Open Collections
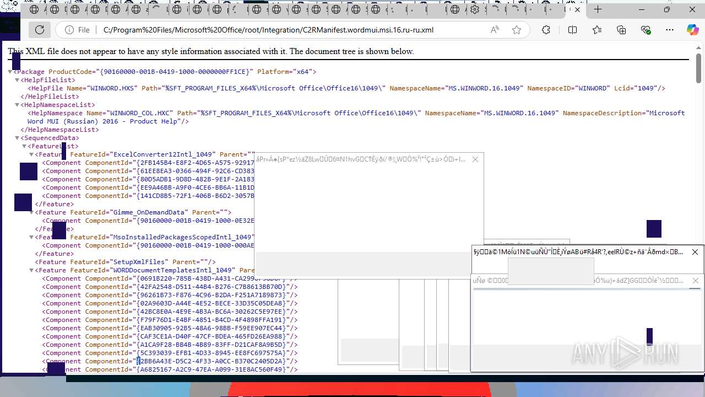Image resolution: width=705 pixels, height=397 pixels. [621, 30]
